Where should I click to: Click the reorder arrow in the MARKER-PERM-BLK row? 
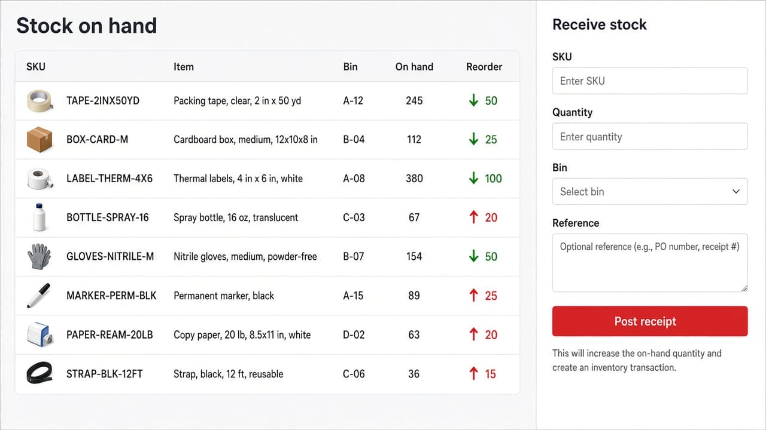[x=474, y=296]
